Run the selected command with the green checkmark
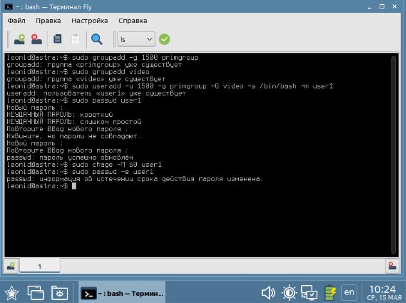 [x=164, y=39]
